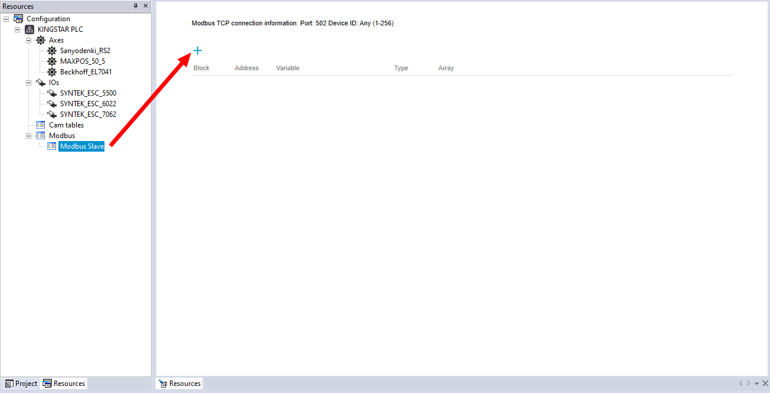Close the Resources panel
The height and width of the screenshot is (393, 770).
pos(146,6)
